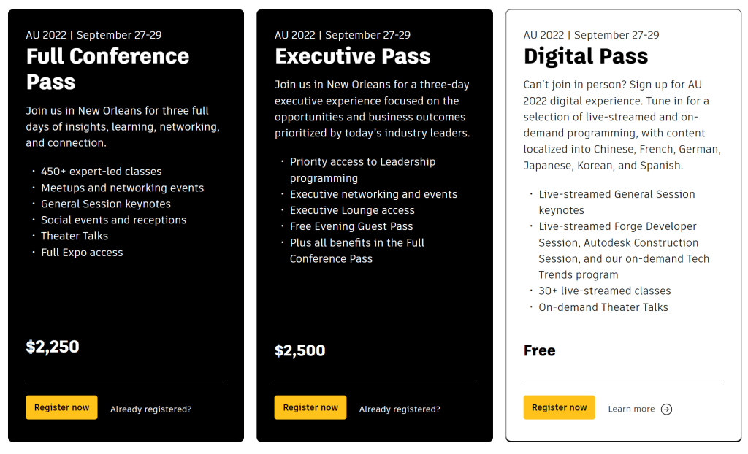748x454 pixels.
Task: Click the Free Evening Guest Pass bullet
Action: pyautogui.click(x=351, y=226)
